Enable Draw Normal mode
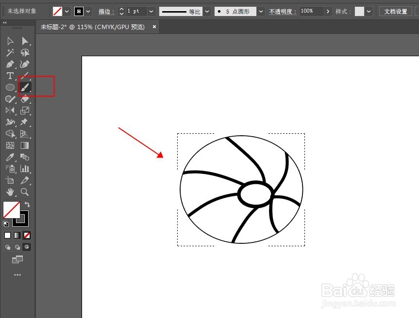 pyautogui.click(x=8, y=247)
